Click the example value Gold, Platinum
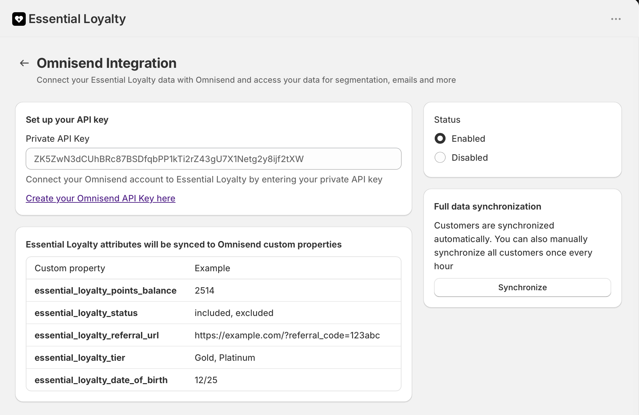Image resolution: width=639 pixels, height=415 pixels. [225, 358]
